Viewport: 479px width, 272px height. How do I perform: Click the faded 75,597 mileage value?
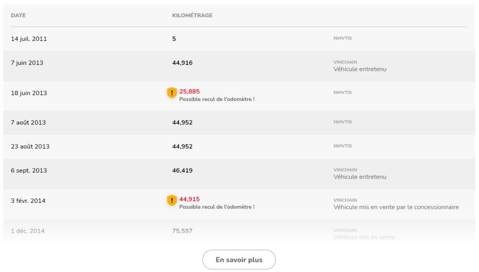182,231
